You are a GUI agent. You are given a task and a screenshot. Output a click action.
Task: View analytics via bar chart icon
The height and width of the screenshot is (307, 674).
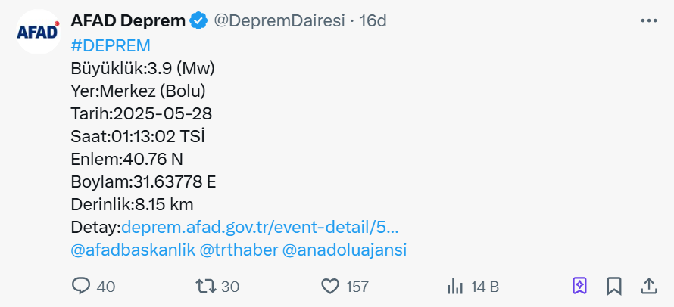pos(455,286)
